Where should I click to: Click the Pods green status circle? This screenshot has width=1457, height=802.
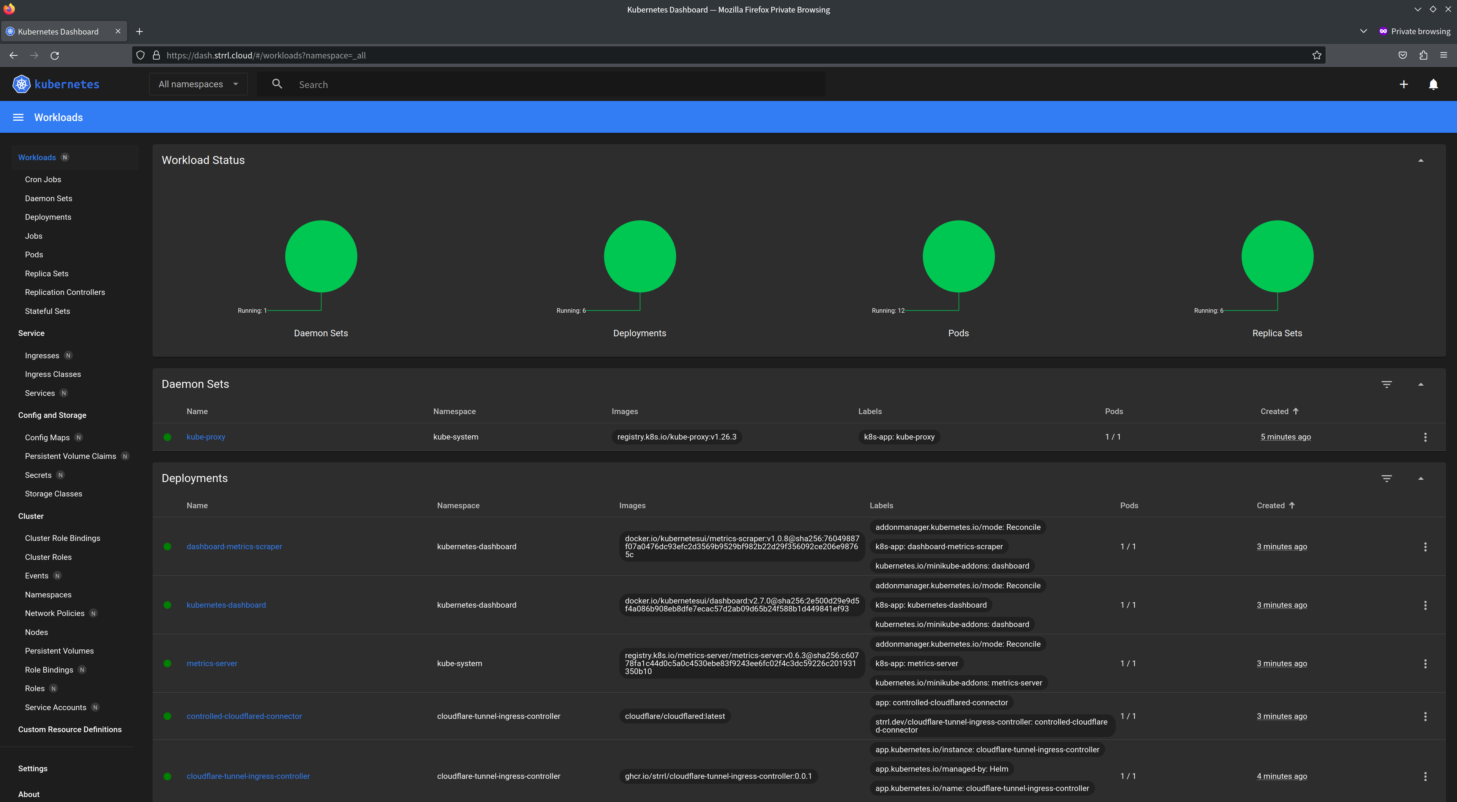pos(958,256)
